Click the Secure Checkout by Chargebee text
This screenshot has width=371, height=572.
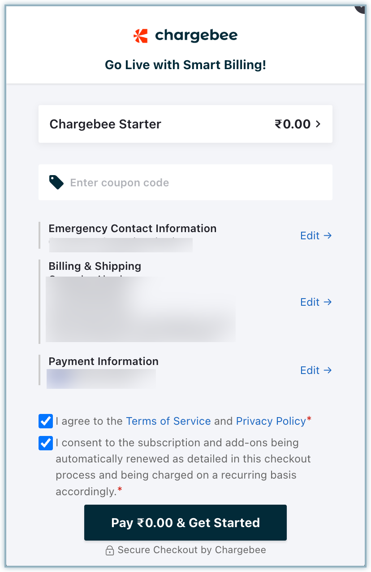192,550
